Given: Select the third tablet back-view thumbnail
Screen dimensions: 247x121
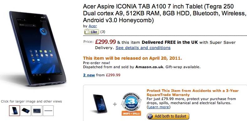Looking at the screenshot, I should point(37,111).
